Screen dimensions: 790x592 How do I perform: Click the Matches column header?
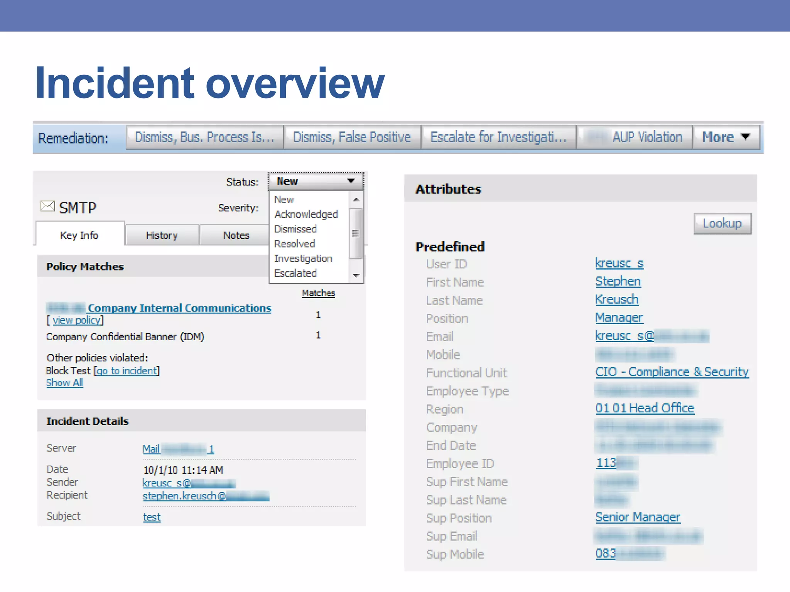(318, 293)
